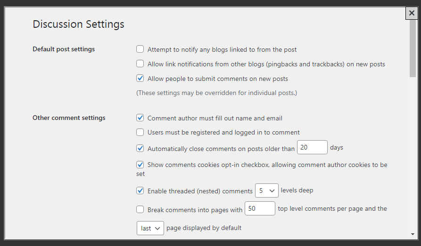Toggle automatically close comments on older posts
Screen dimensions: 421x246
[x=140, y=148]
